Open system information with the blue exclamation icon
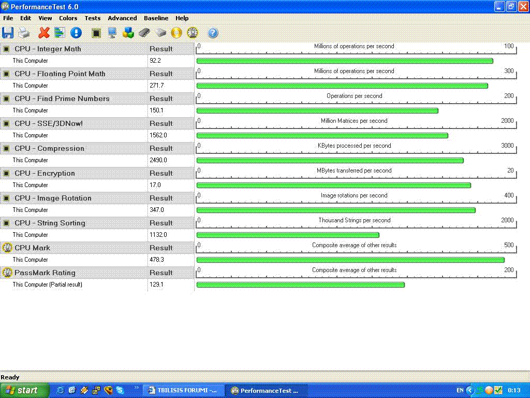 [x=76, y=33]
